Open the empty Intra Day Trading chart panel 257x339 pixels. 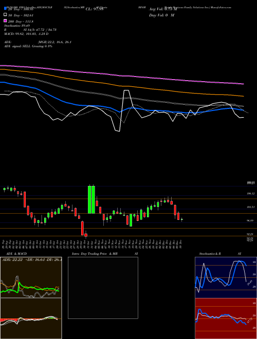click(x=103, y=288)
